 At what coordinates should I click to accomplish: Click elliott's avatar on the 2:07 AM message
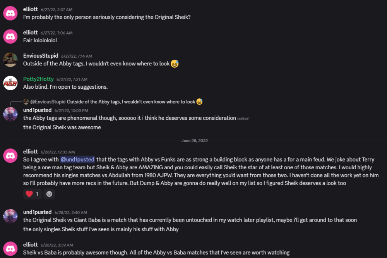coord(10,13)
